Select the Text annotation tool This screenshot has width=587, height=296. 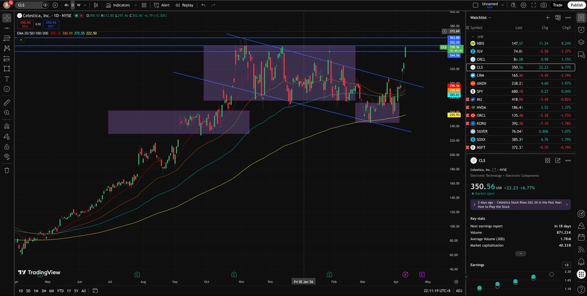(x=7, y=79)
